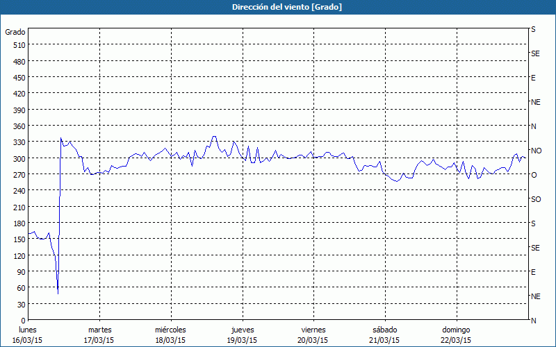Click the lowest dip of the blue wind line
This screenshot has width=556, height=347.
click(58, 293)
